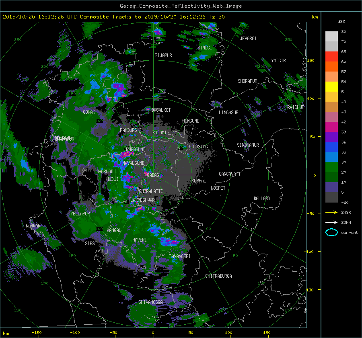362x338 pixels.
Task: Click the BADAMI city label
Action: point(159,133)
